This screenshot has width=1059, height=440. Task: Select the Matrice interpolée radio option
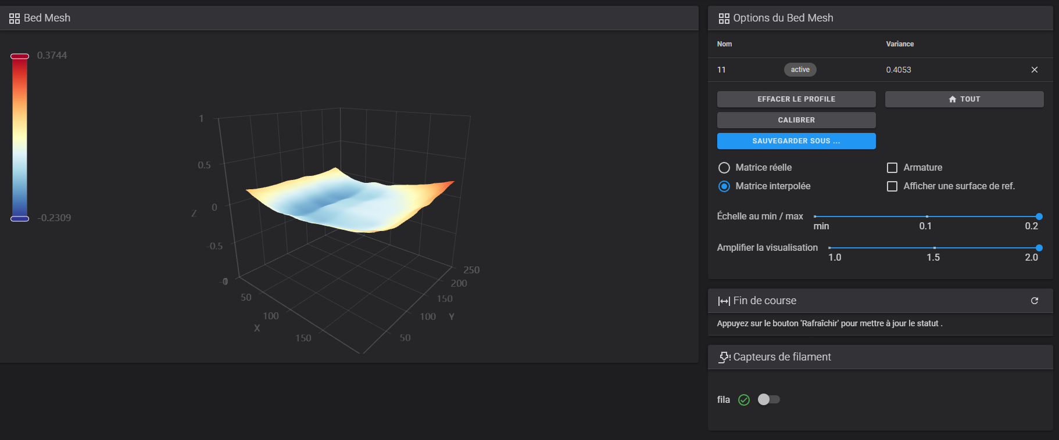point(724,186)
